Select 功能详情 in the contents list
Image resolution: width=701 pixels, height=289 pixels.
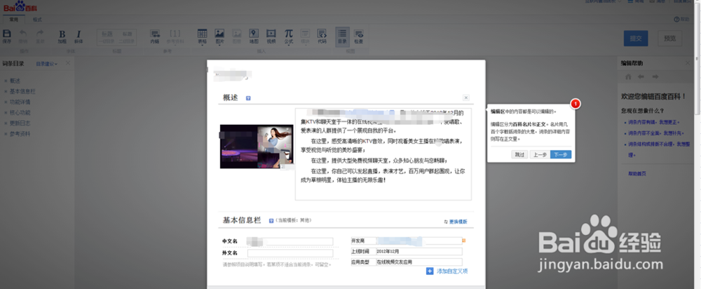20,102
